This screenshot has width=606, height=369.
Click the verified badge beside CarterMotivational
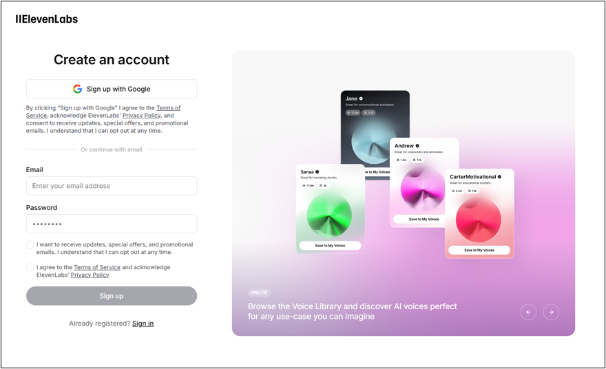(x=499, y=176)
